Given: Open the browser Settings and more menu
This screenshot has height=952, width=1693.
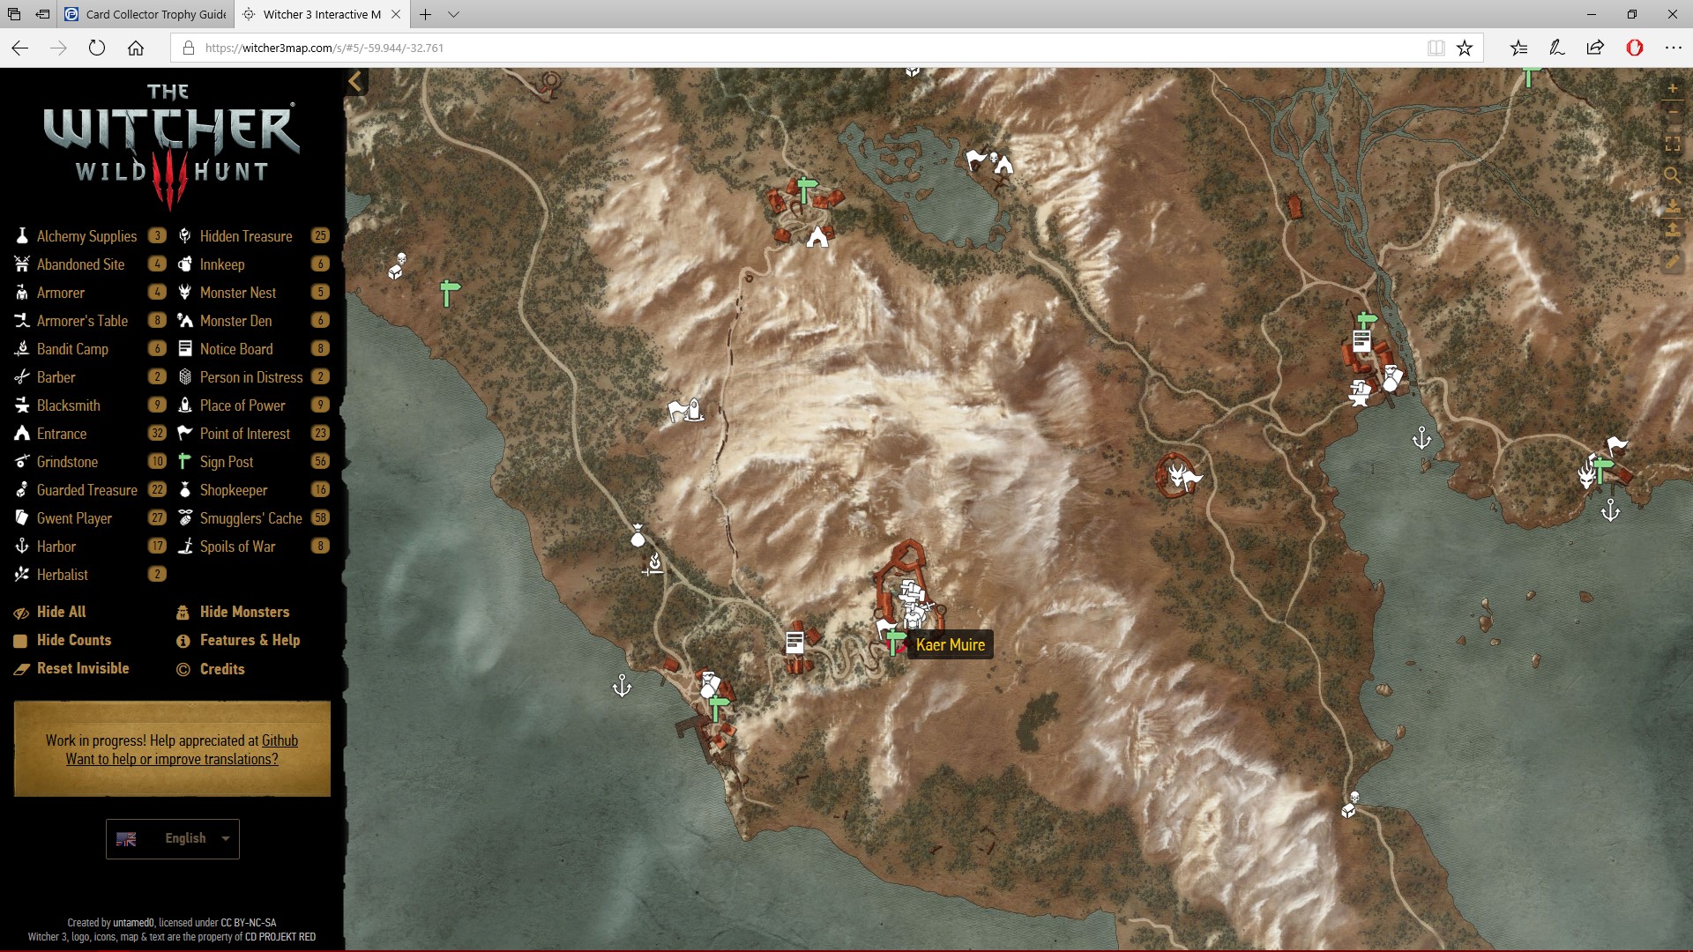Looking at the screenshot, I should pos(1673,48).
